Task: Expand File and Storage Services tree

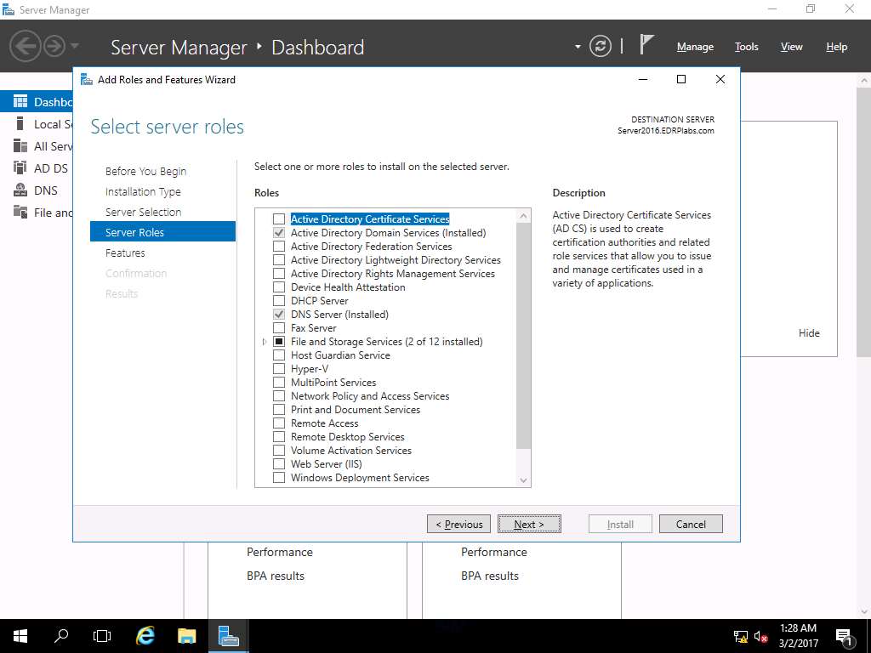Action: [x=265, y=342]
